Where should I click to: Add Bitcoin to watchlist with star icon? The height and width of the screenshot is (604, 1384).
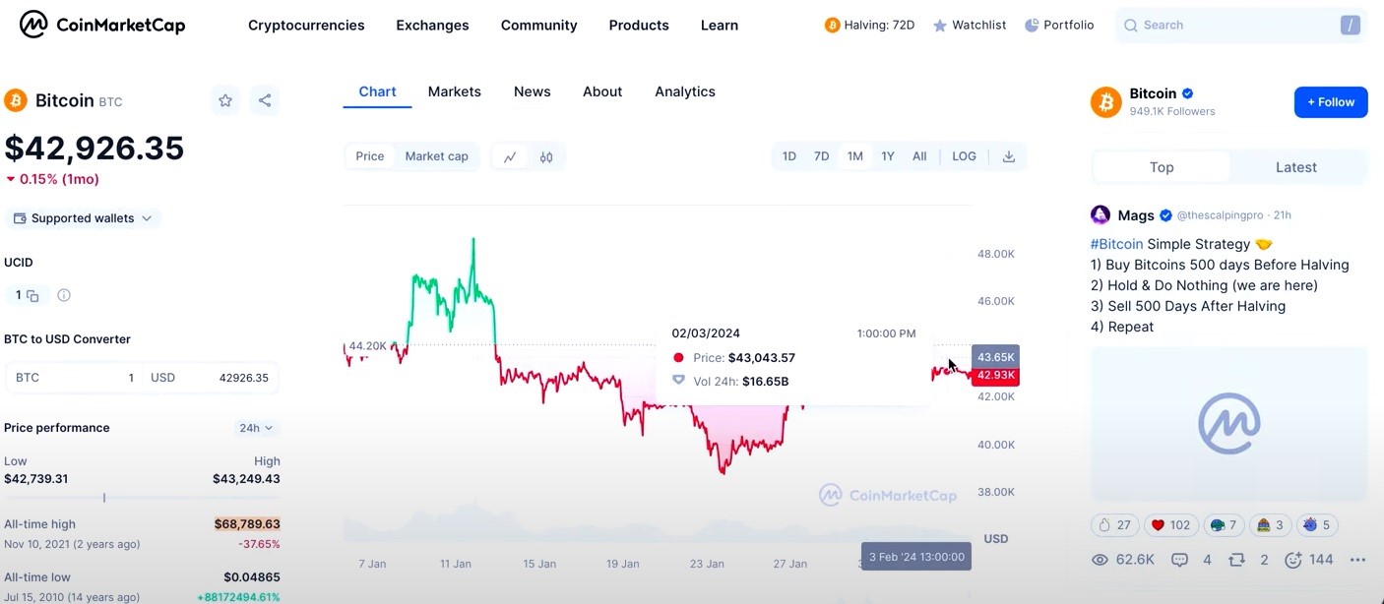[x=225, y=100]
